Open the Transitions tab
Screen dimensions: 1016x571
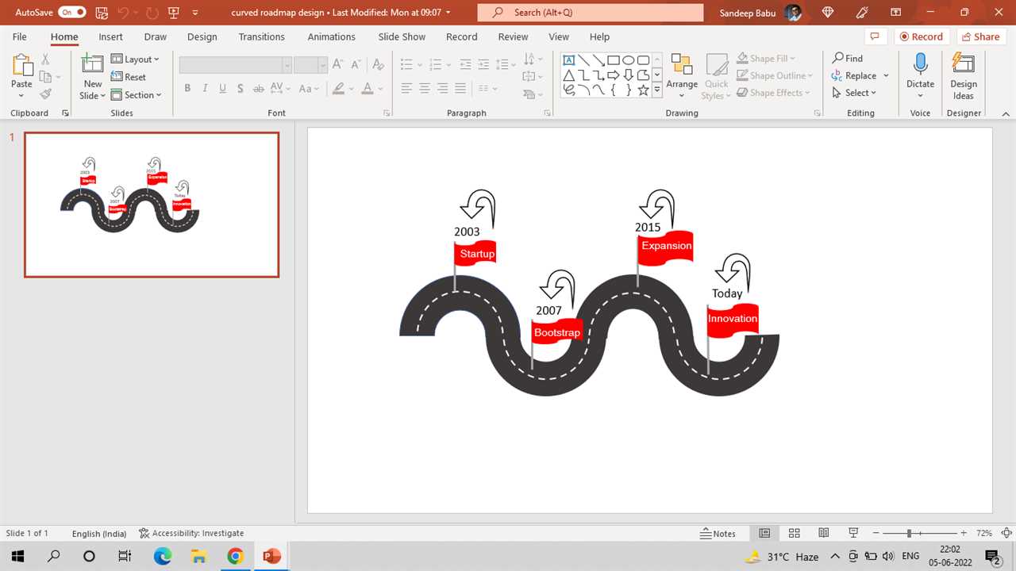pos(261,36)
